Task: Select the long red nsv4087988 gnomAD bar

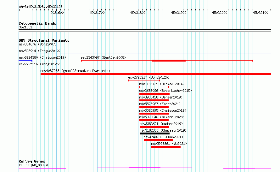Action: [156, 74]
